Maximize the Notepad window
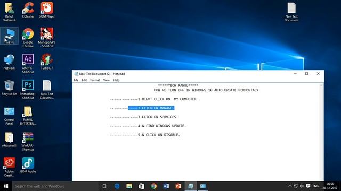 (307, 74)
